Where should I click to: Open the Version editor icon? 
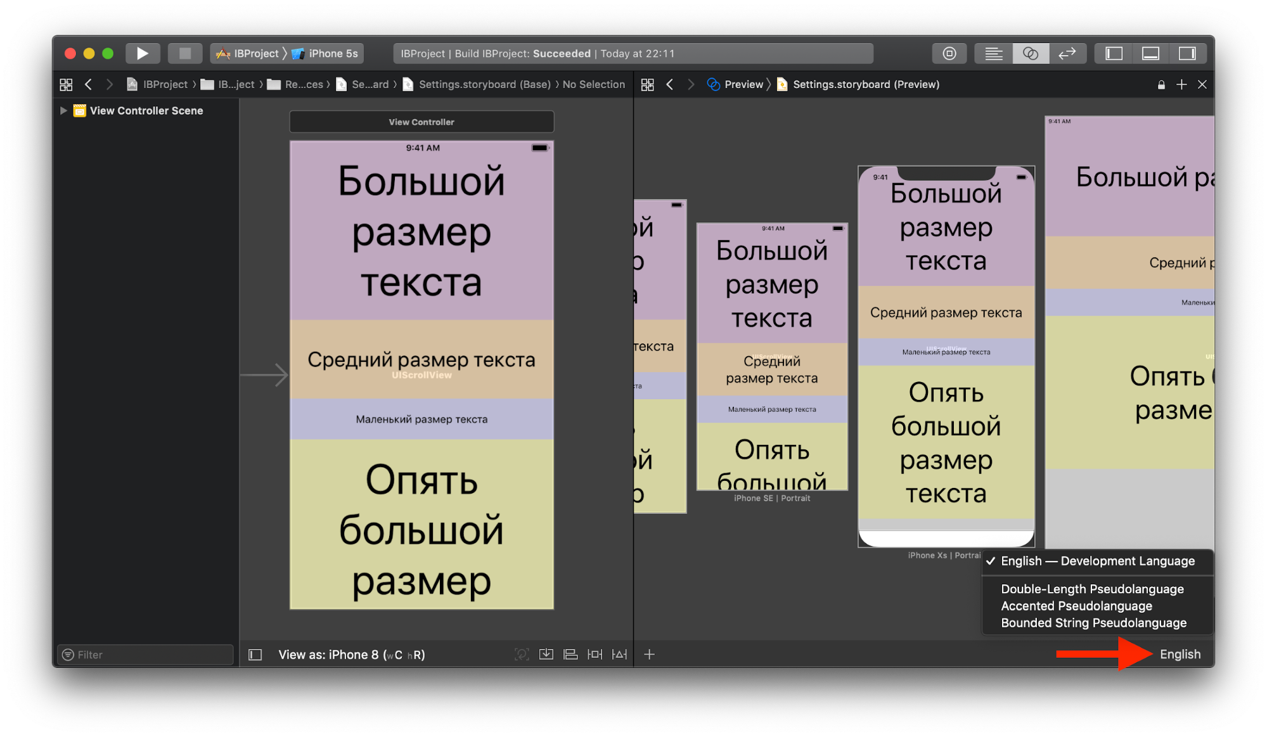(1067, 53)
